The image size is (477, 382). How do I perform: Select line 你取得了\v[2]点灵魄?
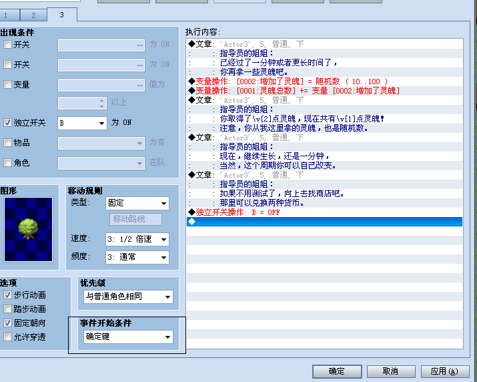pyautogui.click(x=325, y=119)
